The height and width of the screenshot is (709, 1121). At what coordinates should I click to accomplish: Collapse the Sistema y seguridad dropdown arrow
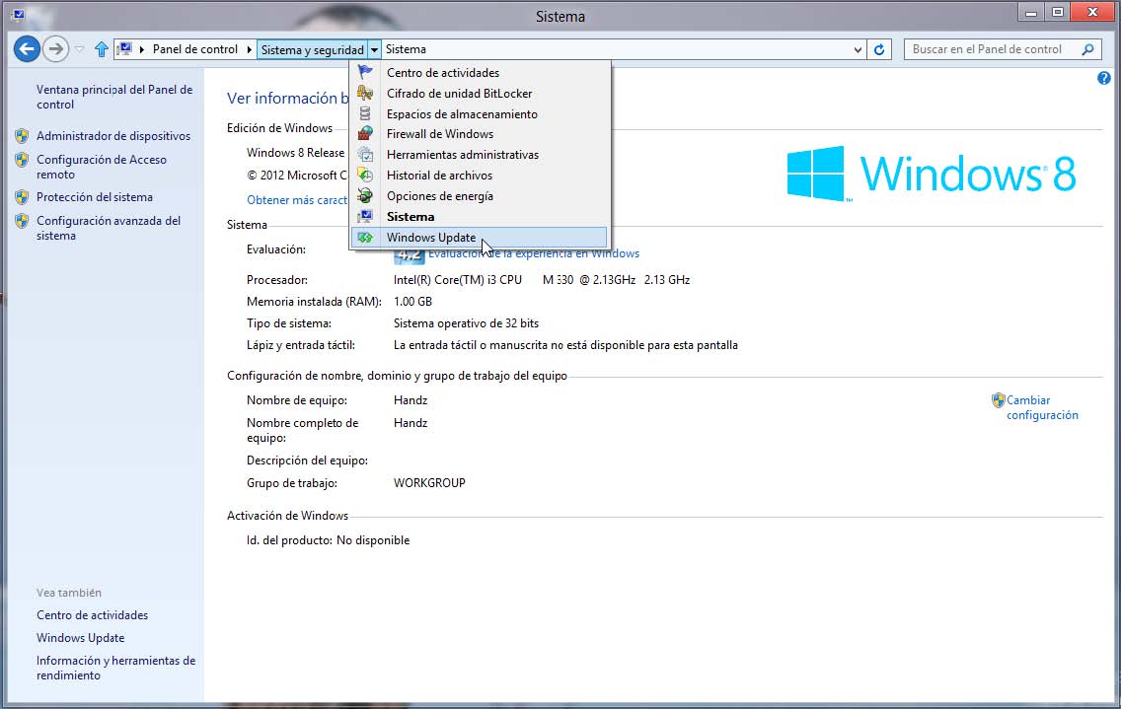(374, 49)
